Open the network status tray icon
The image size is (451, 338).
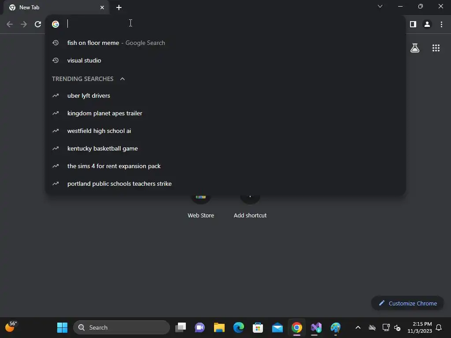[x=386, y=327]
